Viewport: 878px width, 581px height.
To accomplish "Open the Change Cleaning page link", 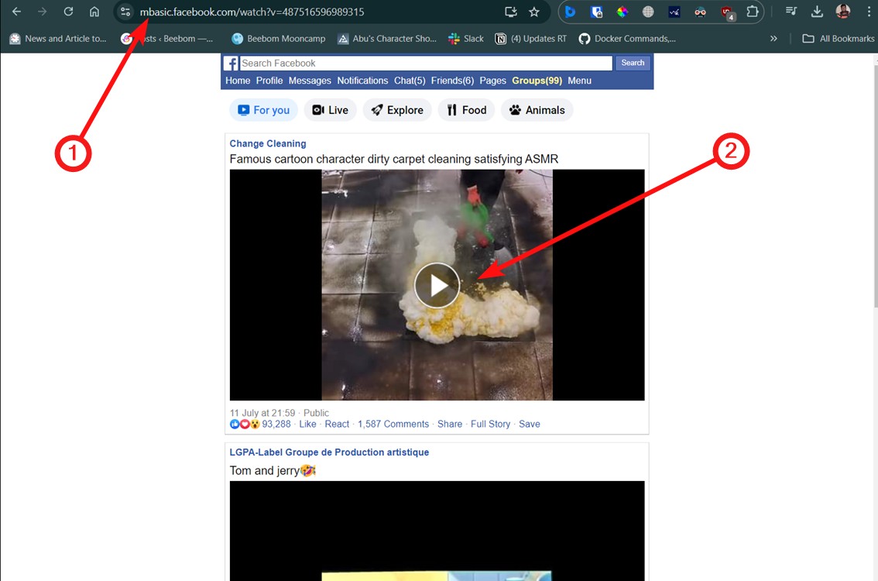I will point(267,143).
